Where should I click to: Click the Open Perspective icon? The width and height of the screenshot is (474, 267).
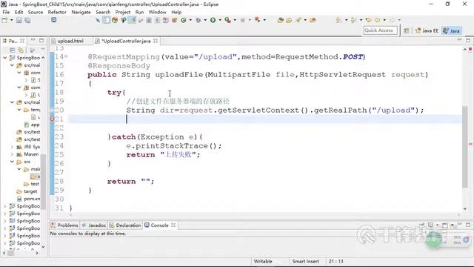click(407, 30)
